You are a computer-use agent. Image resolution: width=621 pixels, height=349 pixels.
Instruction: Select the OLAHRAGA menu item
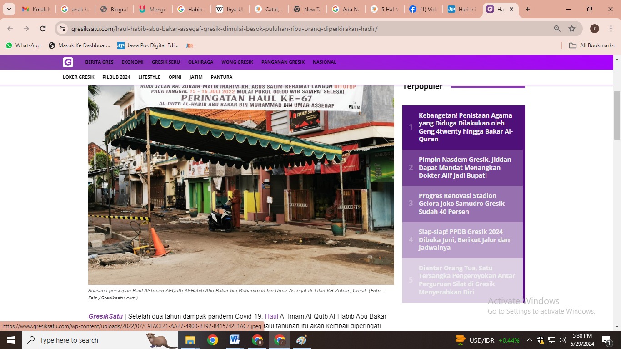(200, 62)
